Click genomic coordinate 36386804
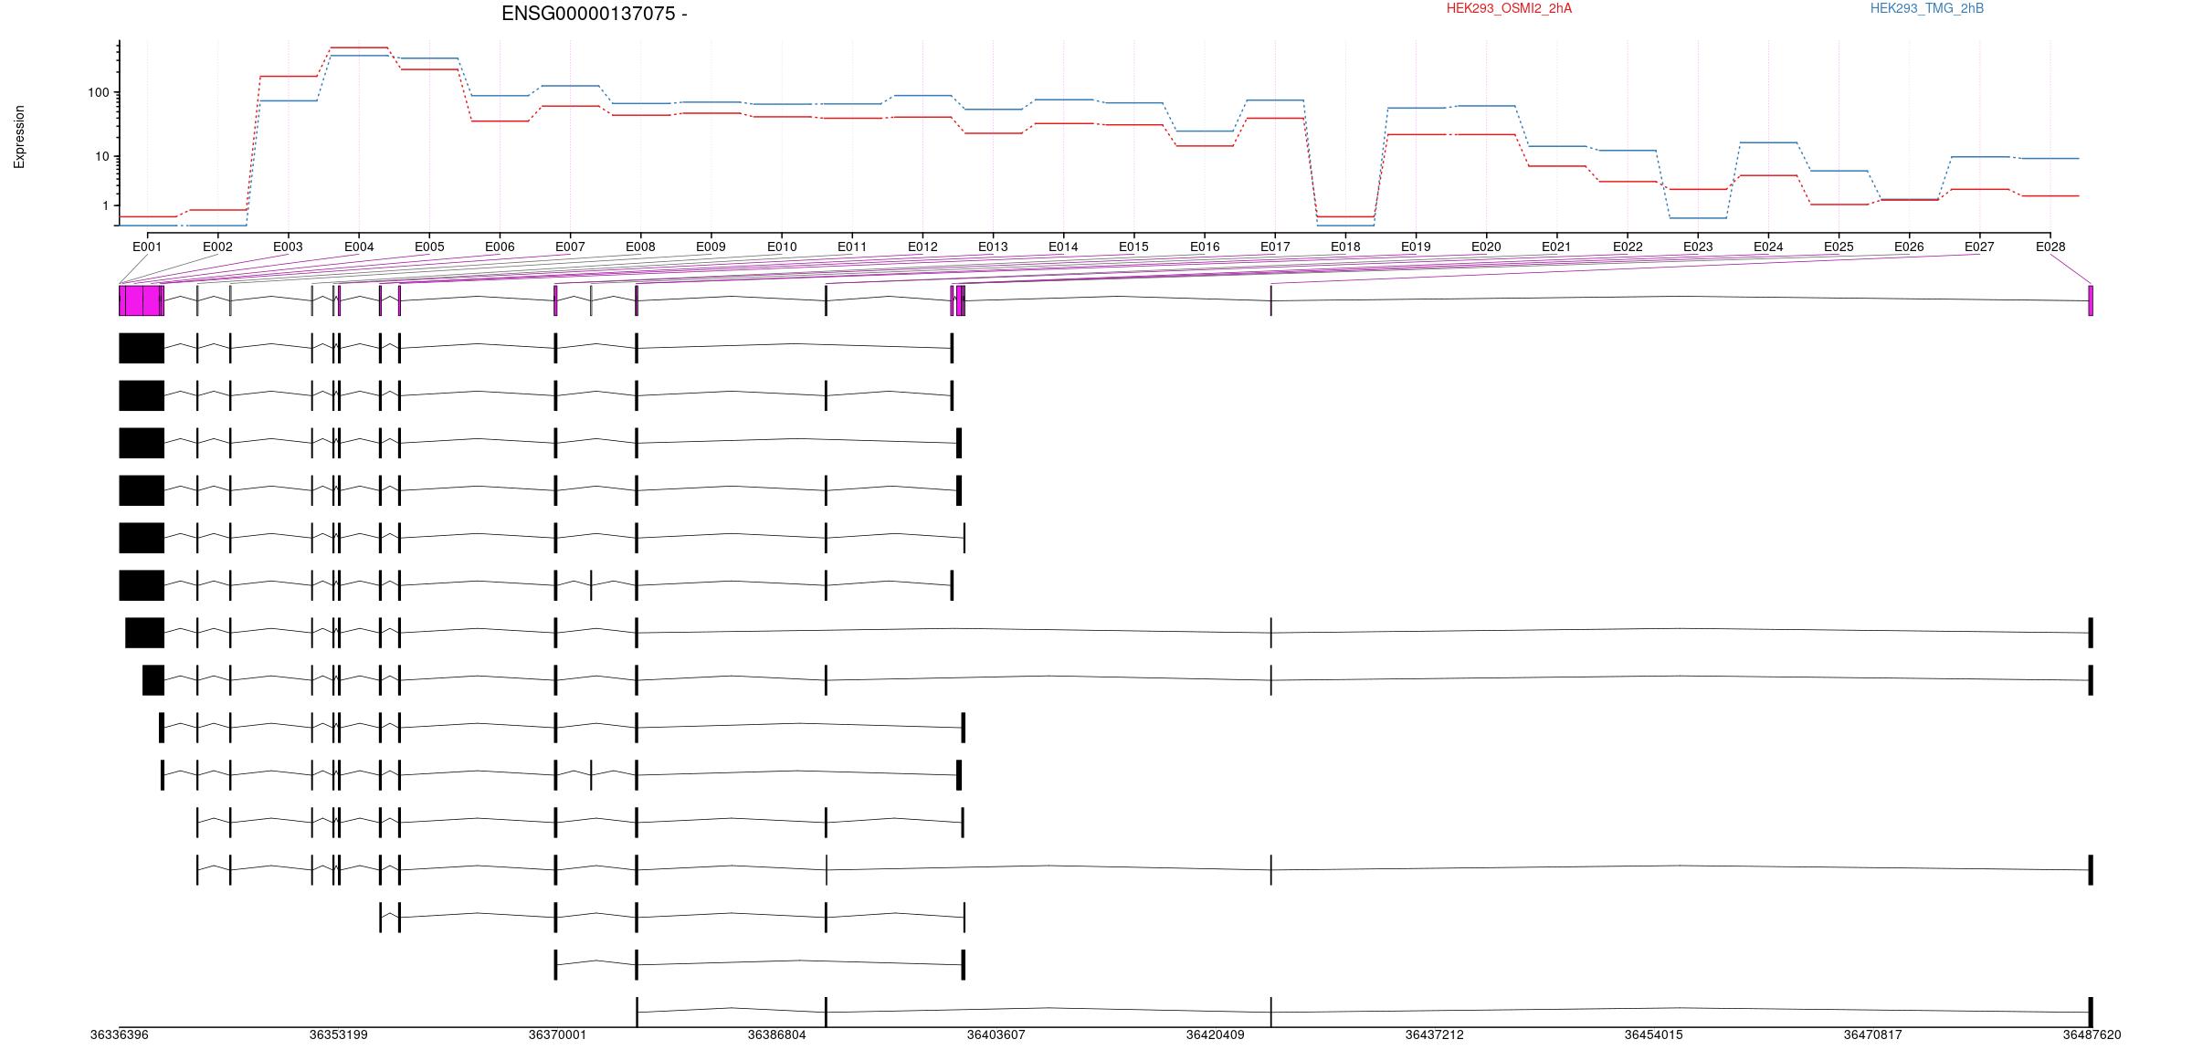2192x1050 pixels. point(777,1034)
